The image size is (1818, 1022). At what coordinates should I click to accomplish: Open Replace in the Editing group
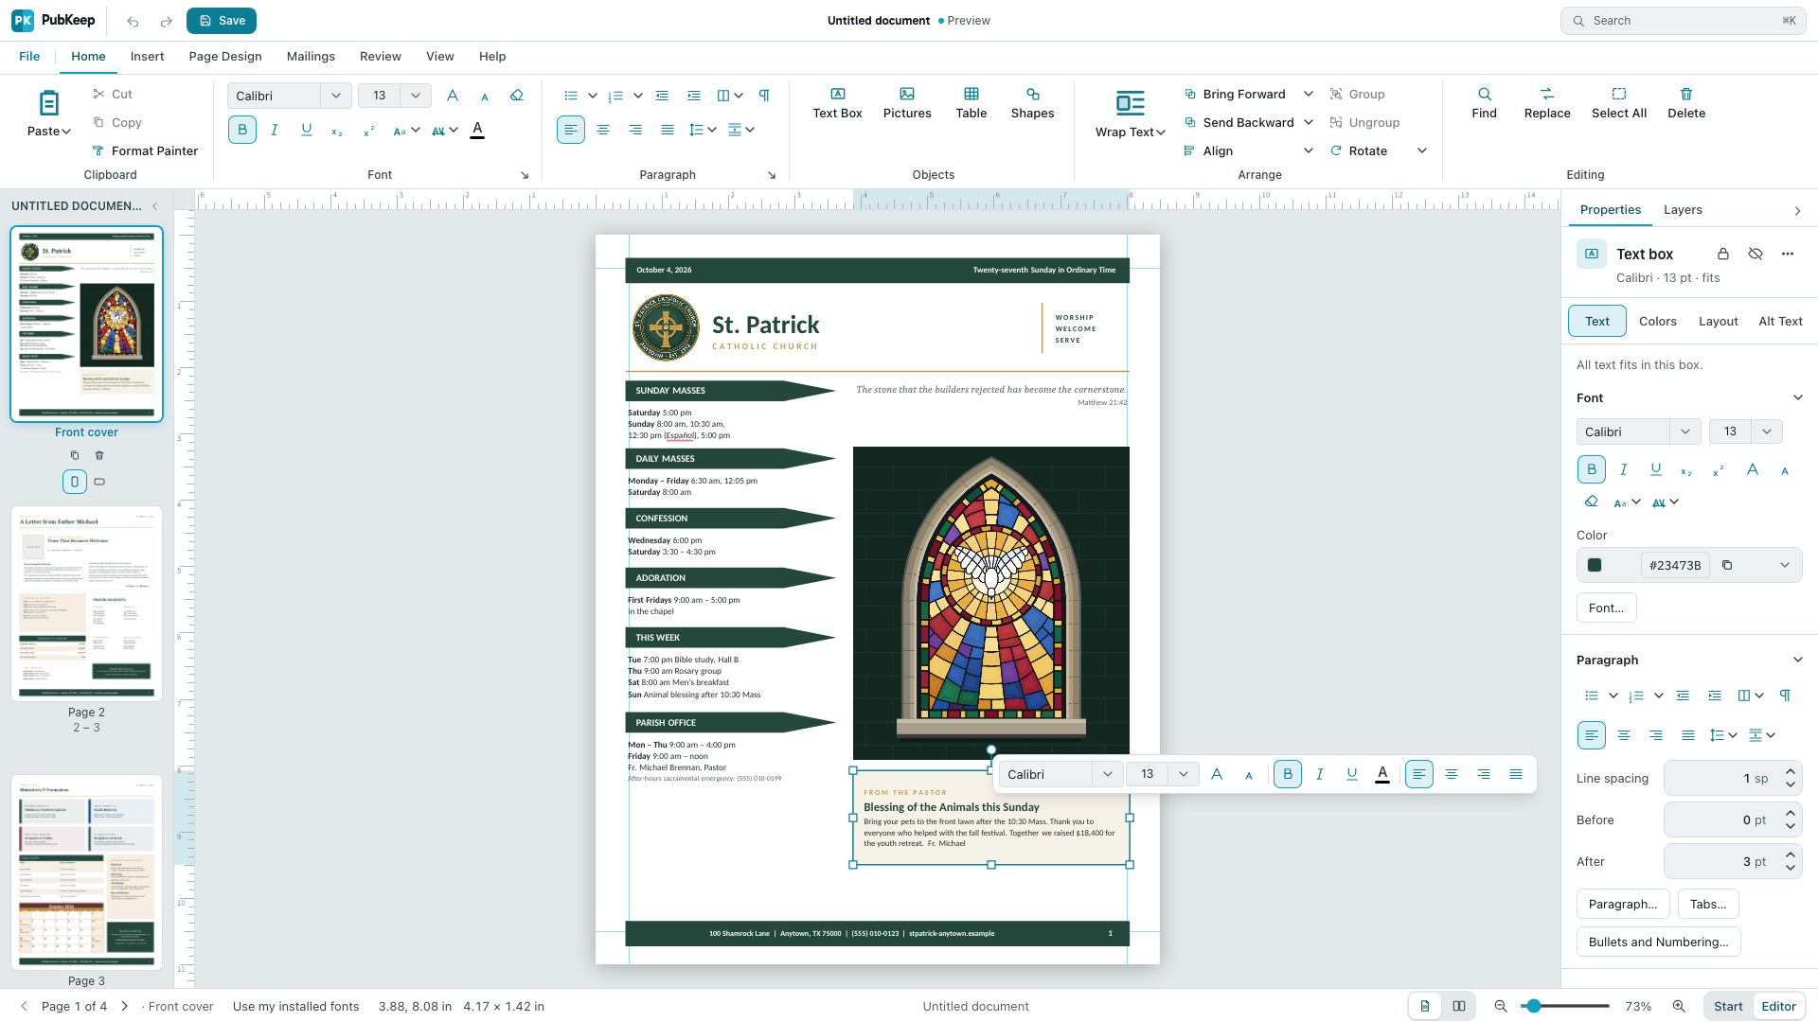pyautogui.click(x=1547, y=103)
